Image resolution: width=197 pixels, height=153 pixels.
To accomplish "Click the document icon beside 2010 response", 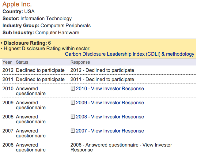I will tap(73, 89).
